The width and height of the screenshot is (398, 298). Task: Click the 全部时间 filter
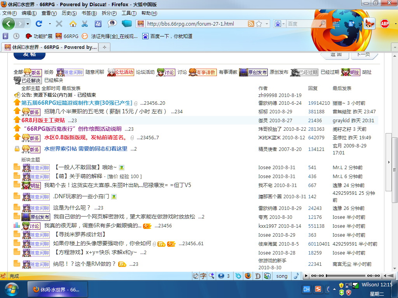pos(51,88)
